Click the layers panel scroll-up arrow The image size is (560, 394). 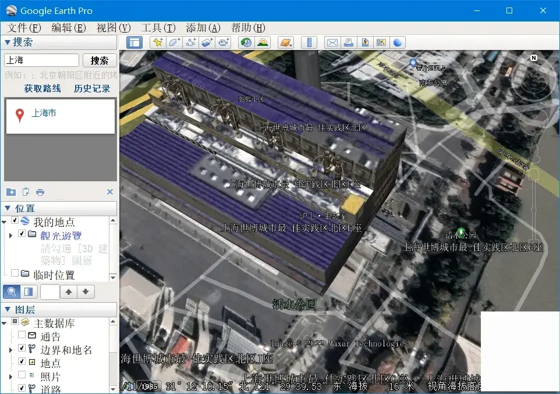pyautogui.click(x=113, y=321)
